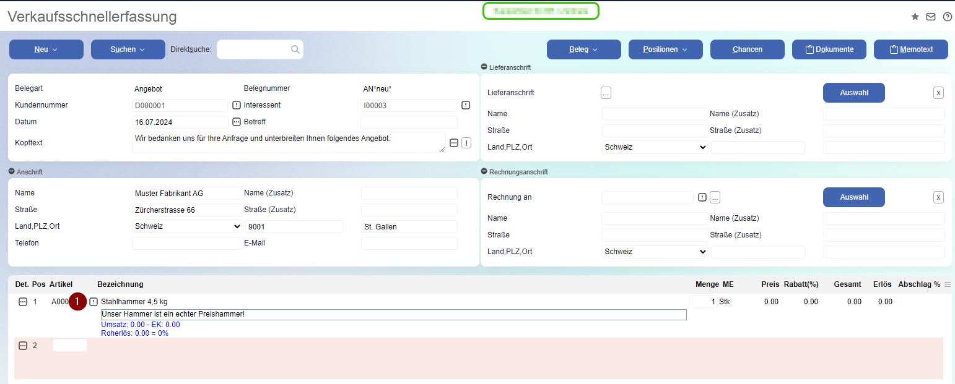Click info icon beside Kopftext
Viewport: 955px width, 384px height.
click(466, 143)
